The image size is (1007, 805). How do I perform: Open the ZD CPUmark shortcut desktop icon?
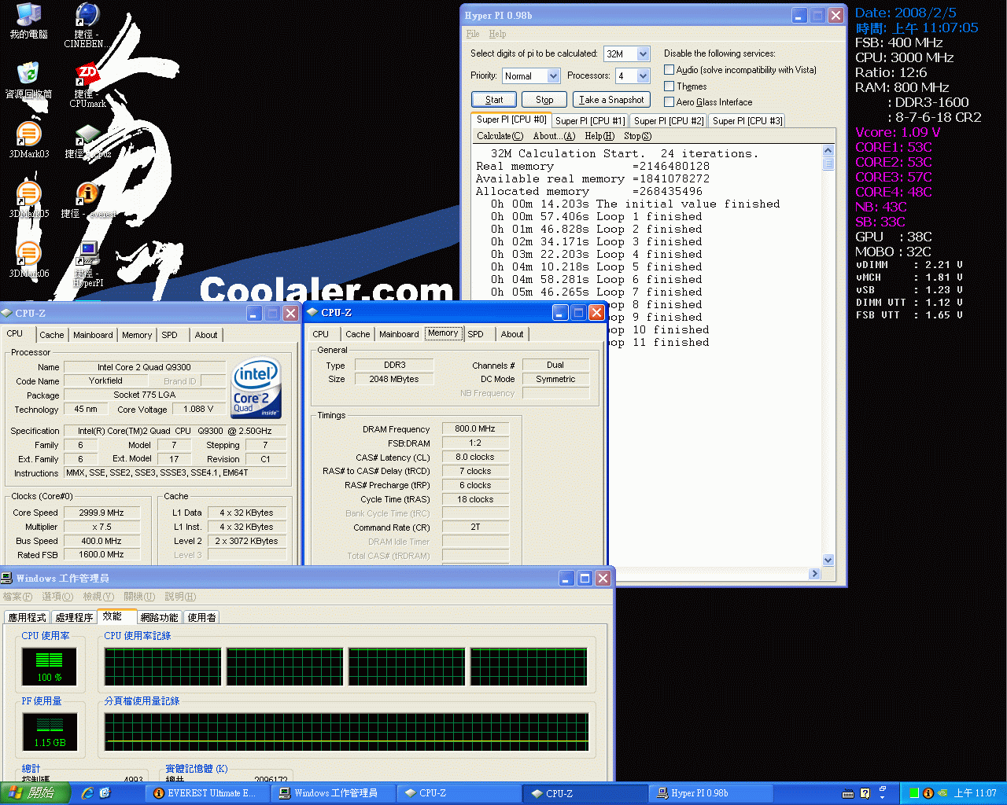coord(87,85)
